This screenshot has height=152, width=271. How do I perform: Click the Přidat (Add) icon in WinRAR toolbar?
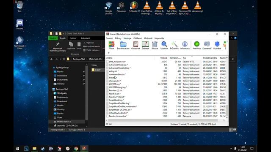111,45
